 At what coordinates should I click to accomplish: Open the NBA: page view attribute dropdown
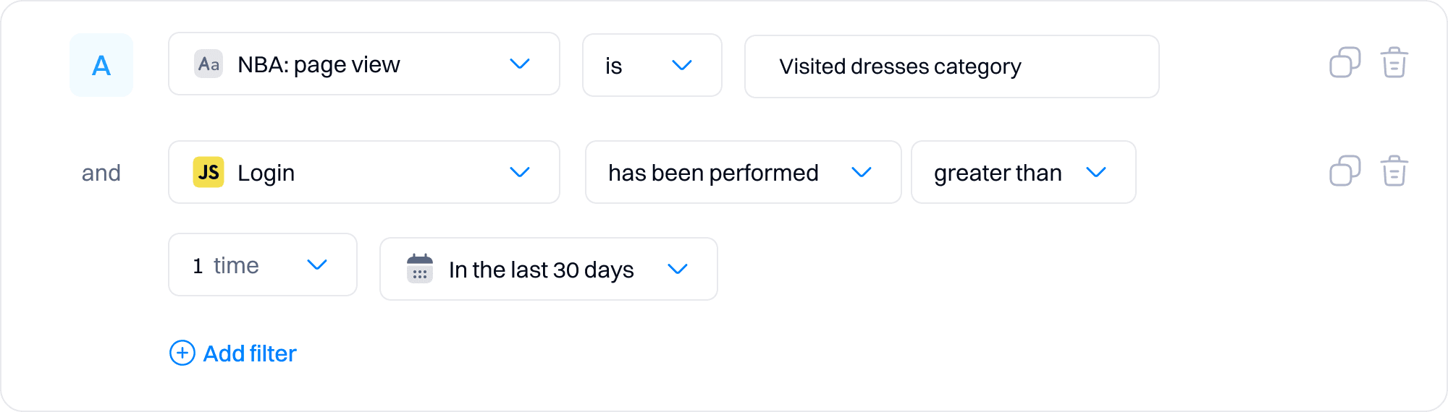(x=363, y=64)
